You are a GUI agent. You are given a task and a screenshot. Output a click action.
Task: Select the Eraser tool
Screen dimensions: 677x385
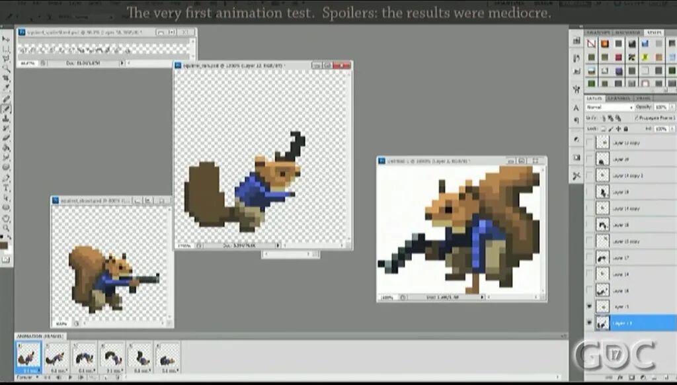pyautogui.click(x=6, y=138)
